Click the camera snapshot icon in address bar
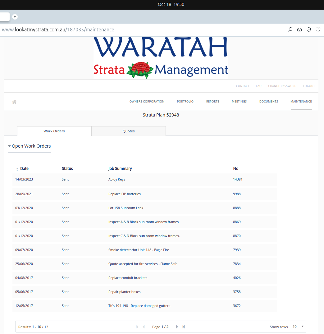Image resolution: width=324 pixels, height=334 pixels. click(299, 30)
